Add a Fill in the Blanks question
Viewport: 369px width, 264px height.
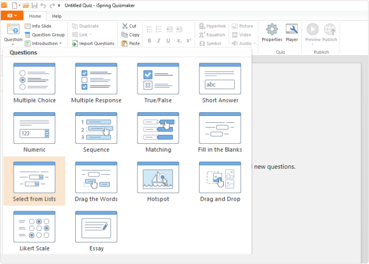[220, 132]
